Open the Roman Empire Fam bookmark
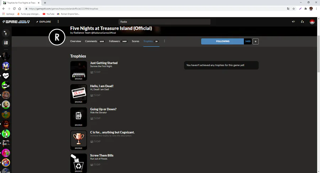Viewport: 320px width, 173px height. [x=68, y=14]
